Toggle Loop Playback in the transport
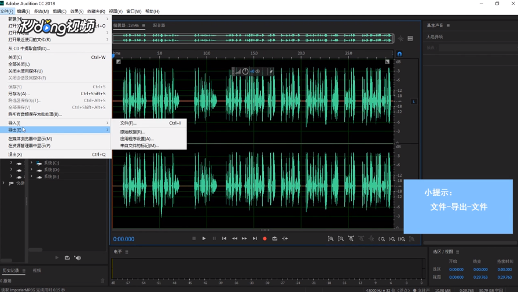The width and height of the screenshot is (518, 292). click(275, 238)
